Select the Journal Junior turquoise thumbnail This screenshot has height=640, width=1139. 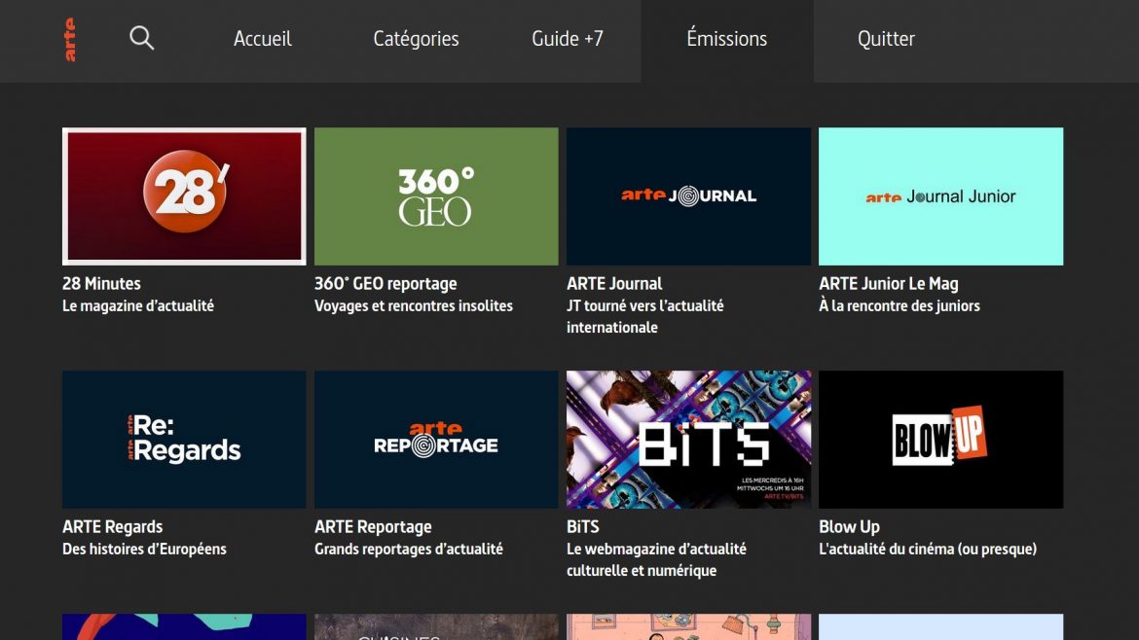coord(940,196)
